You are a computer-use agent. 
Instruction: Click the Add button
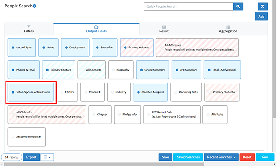(261, 17)
